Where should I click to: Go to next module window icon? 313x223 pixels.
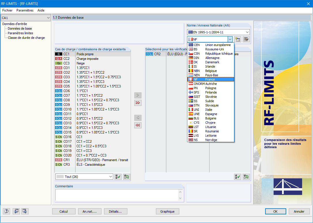pyautogui.click(x=25, y=211)
